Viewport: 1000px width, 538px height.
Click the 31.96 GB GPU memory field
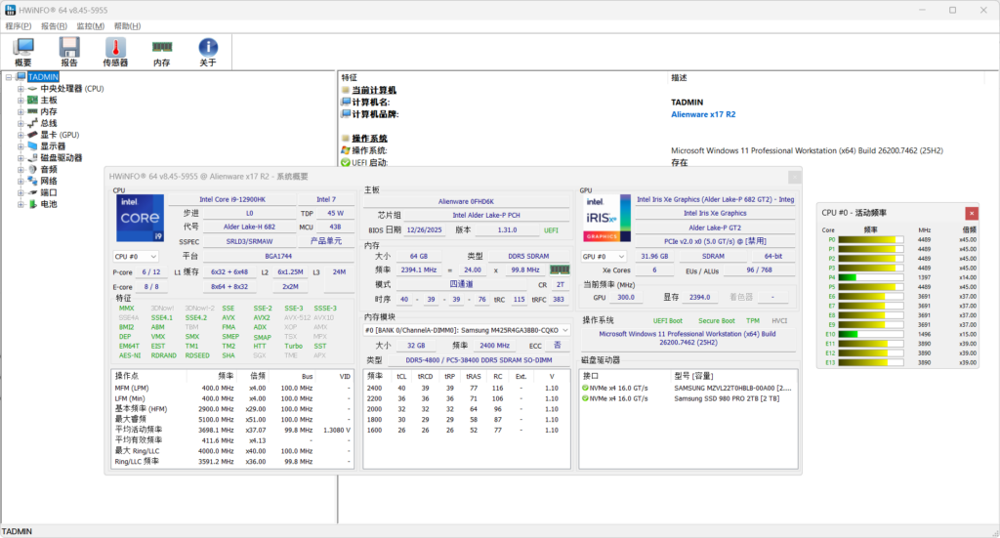point(654,256)
